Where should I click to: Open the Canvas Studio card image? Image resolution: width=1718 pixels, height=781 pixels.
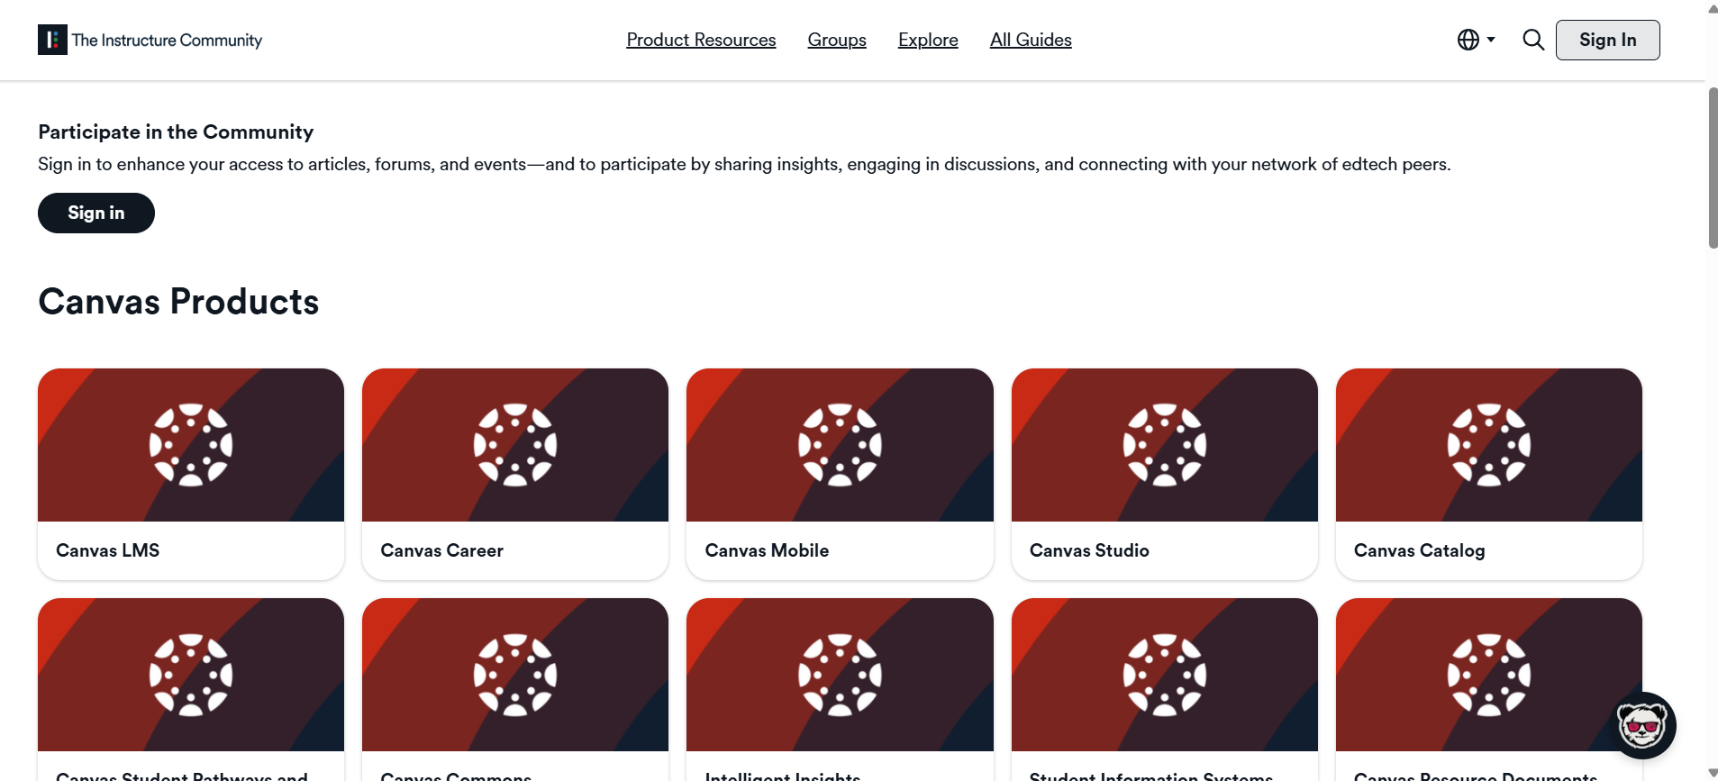pos(1165,445)
